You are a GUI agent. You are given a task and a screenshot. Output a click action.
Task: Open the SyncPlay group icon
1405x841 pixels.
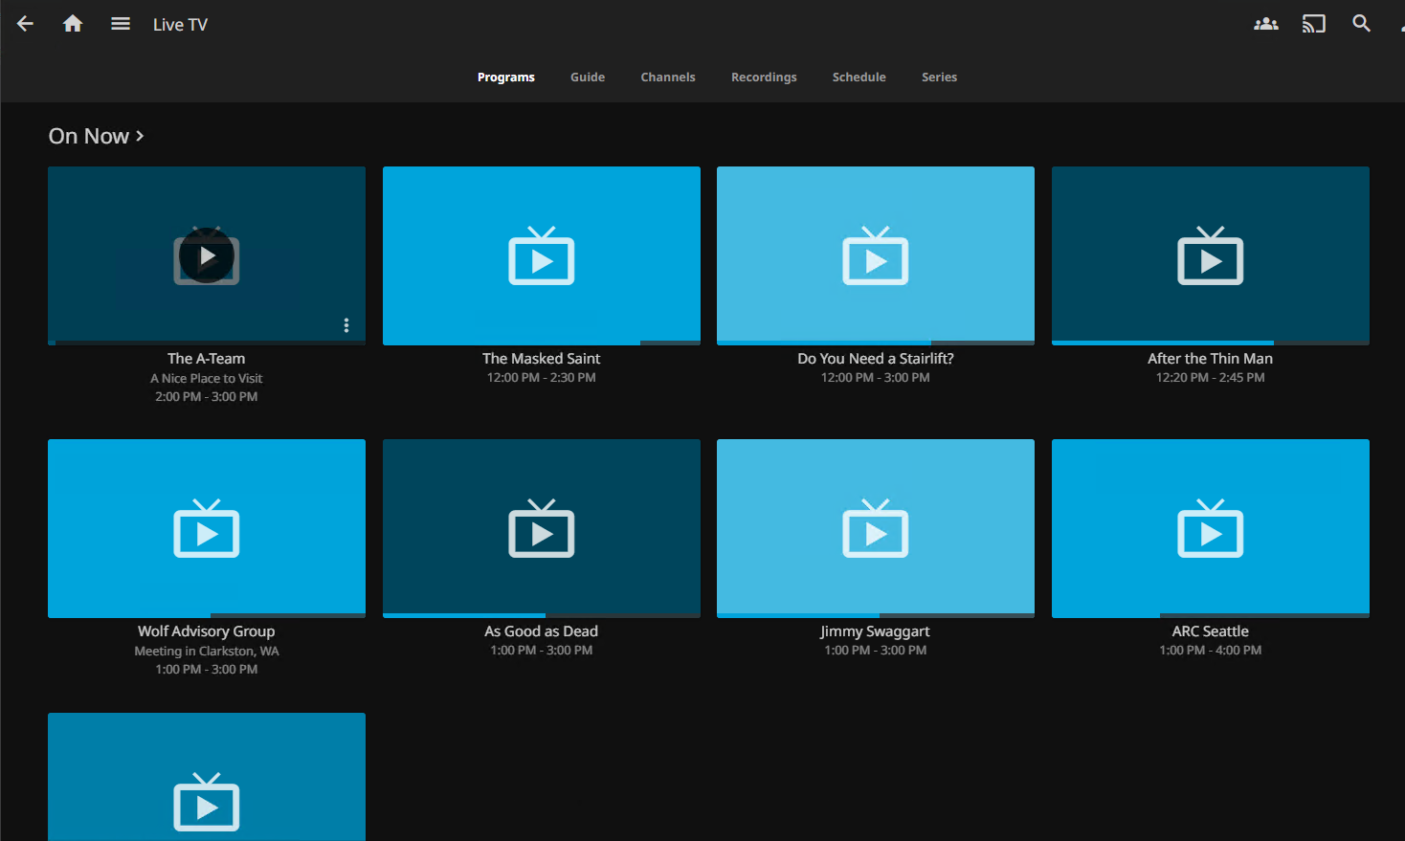coord(1266,24)
